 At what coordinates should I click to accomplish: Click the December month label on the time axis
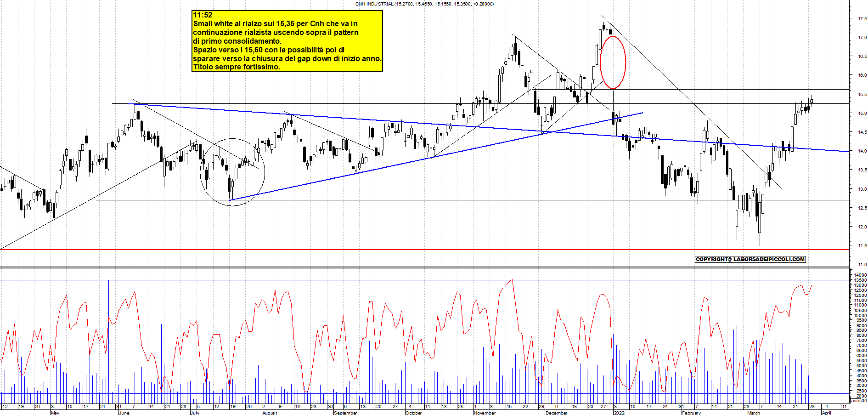coord(556,413)
